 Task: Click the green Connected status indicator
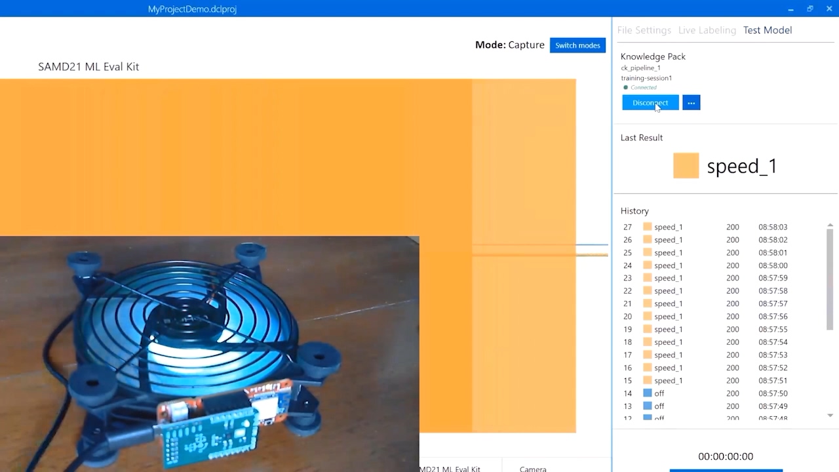coord(625,87)
